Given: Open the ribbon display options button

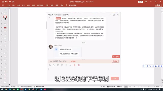Looking at the screenshot, I should [x=146, y=2].
